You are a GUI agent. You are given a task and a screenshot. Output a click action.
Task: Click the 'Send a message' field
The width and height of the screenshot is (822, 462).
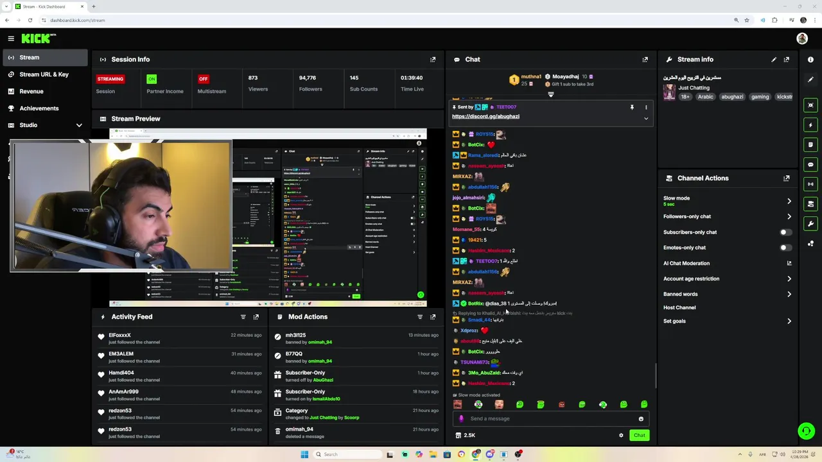click(x=551, y=419)
